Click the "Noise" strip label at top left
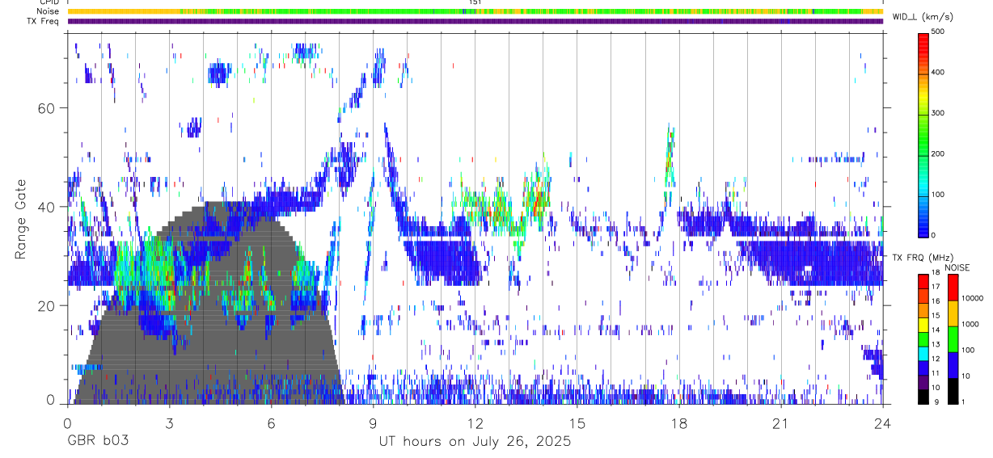Image resolution: width=993 pixels, height=458 pixels. tap(48, 11)
